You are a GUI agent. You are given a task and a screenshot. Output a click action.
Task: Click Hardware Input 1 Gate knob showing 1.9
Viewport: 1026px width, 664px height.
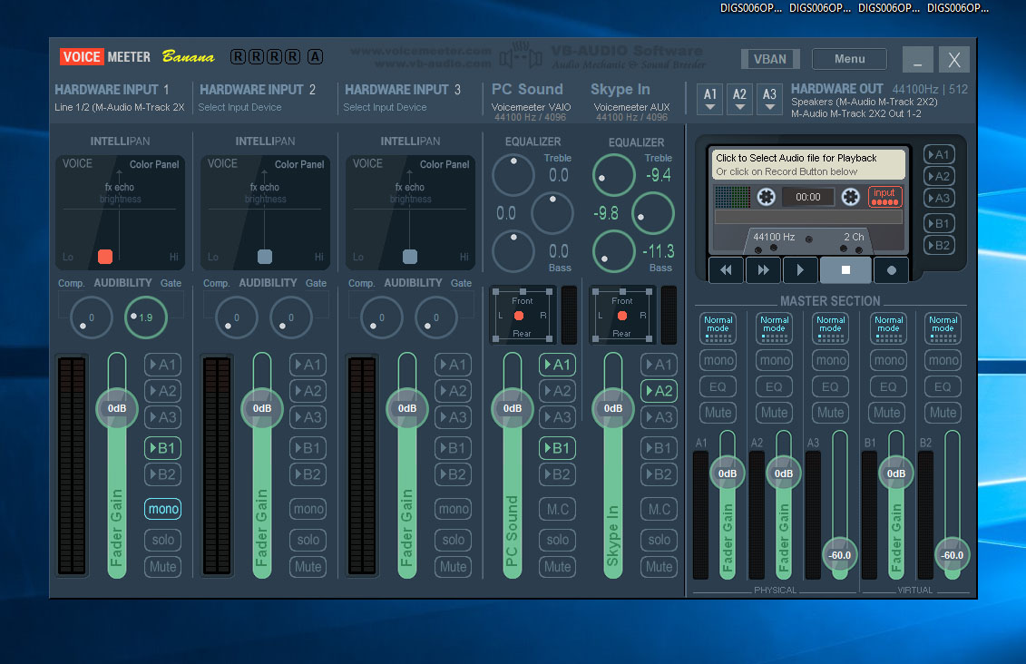coord(145,317)
